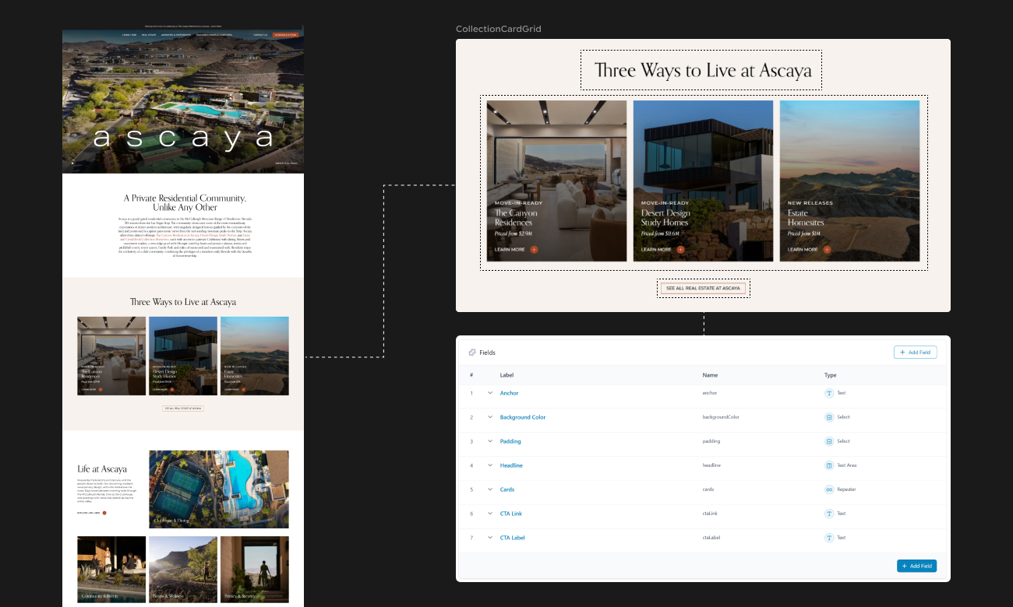
Task: Expand the CTA Label field row chevron
Action: [x=490, y=538]
